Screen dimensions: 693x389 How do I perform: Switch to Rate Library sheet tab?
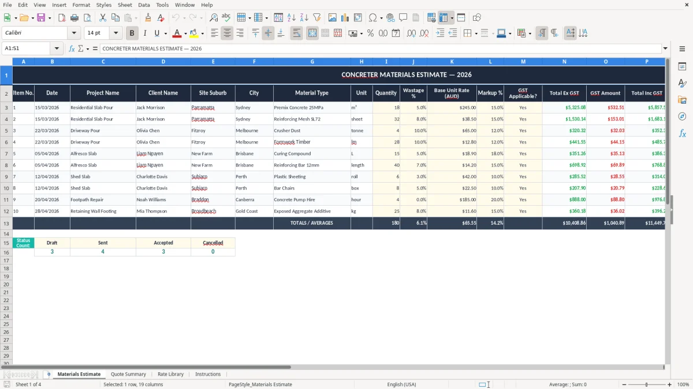tap(170, 374)
